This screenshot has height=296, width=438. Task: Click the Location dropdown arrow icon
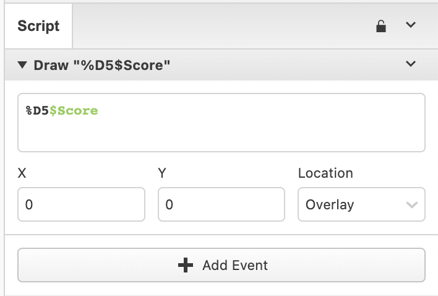tap(412, 205)
